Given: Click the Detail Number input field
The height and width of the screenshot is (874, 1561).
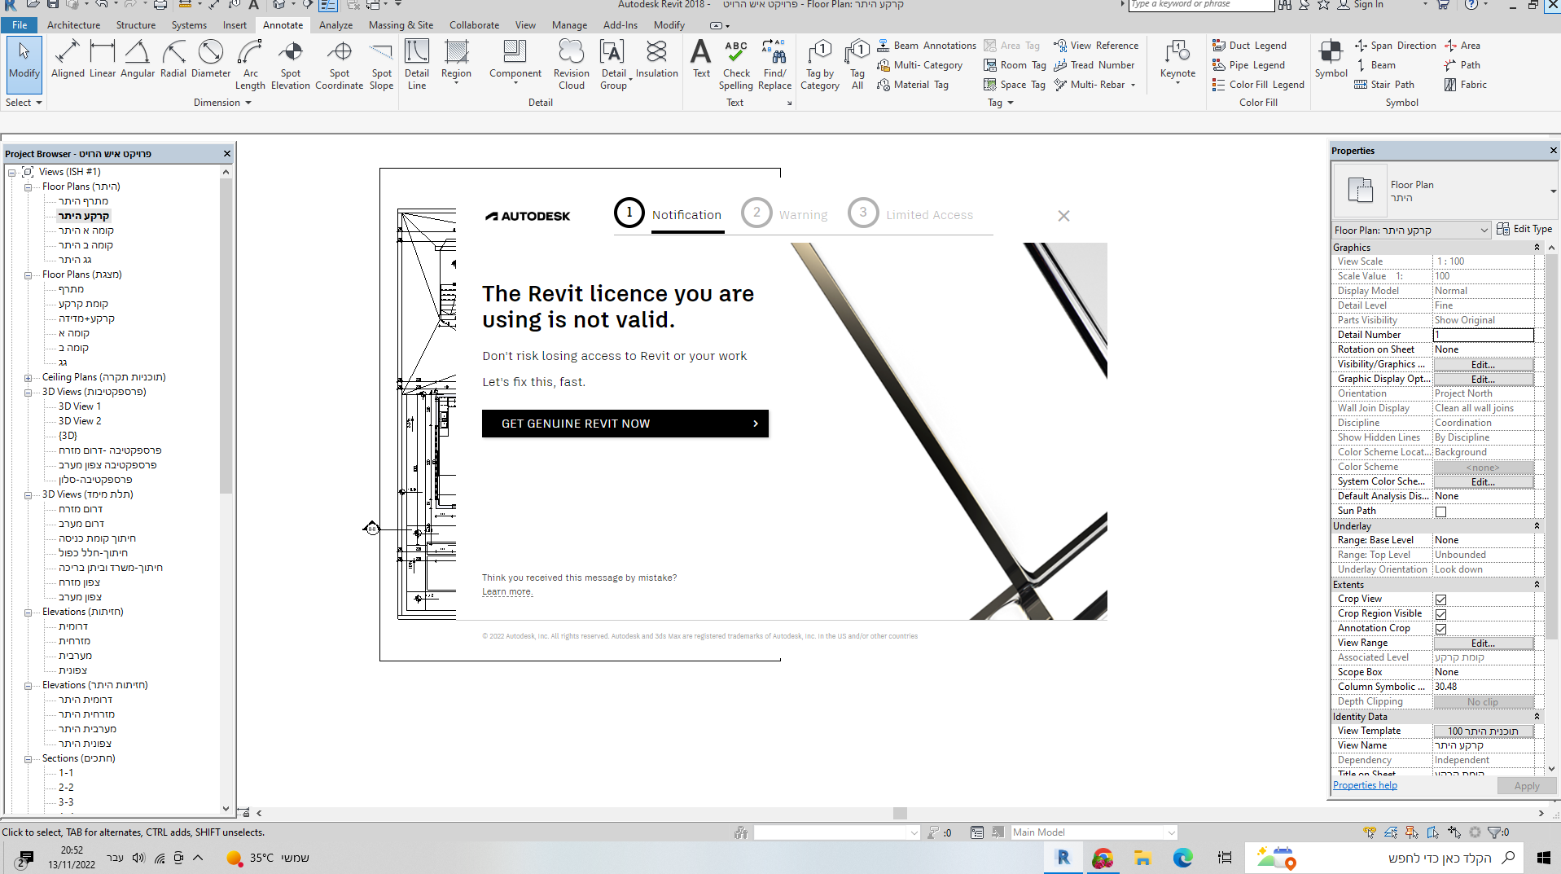Looking at the screenshot, I should pyautogui.click(x=1483, y=335).
